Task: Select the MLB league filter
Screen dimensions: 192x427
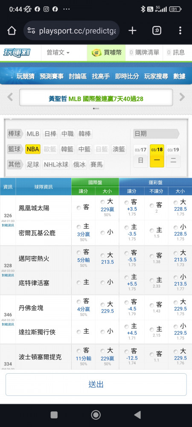Action: coord(33,134)
